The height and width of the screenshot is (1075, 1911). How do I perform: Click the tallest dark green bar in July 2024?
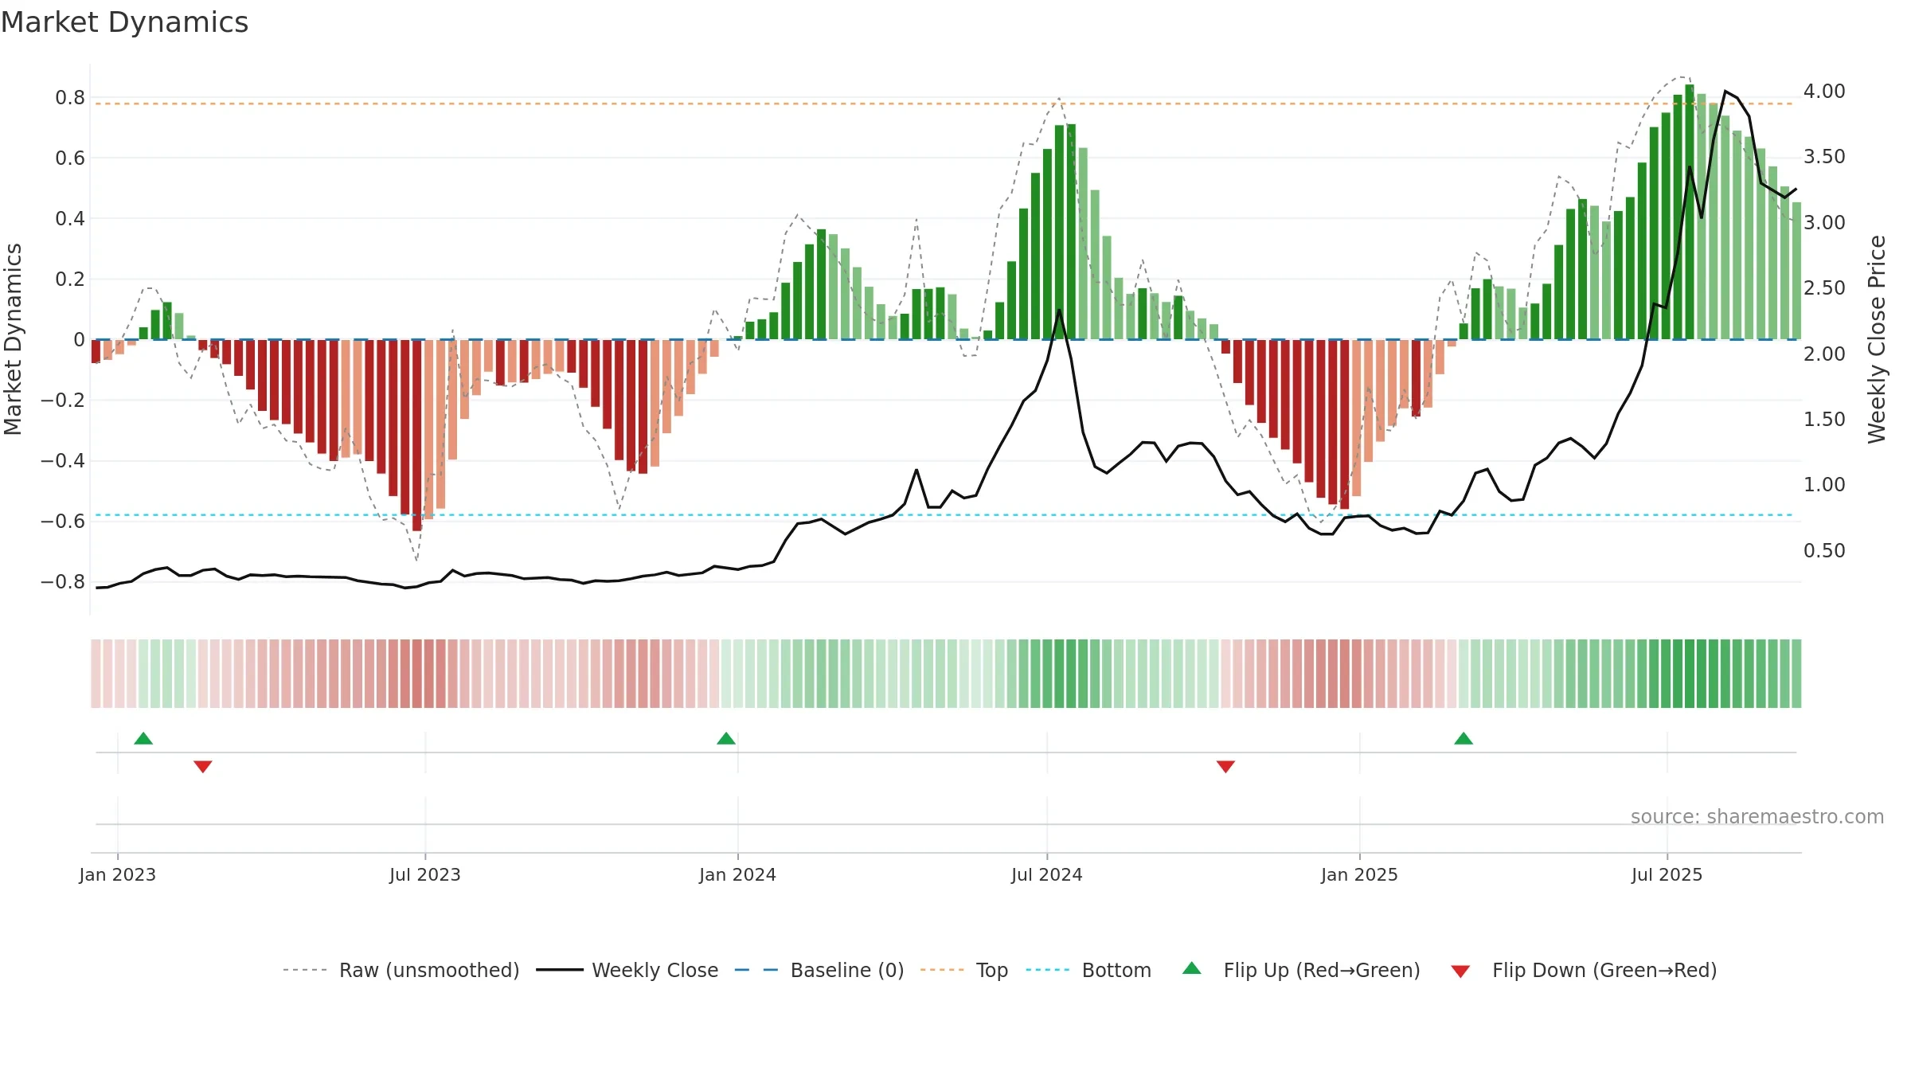1071,232
